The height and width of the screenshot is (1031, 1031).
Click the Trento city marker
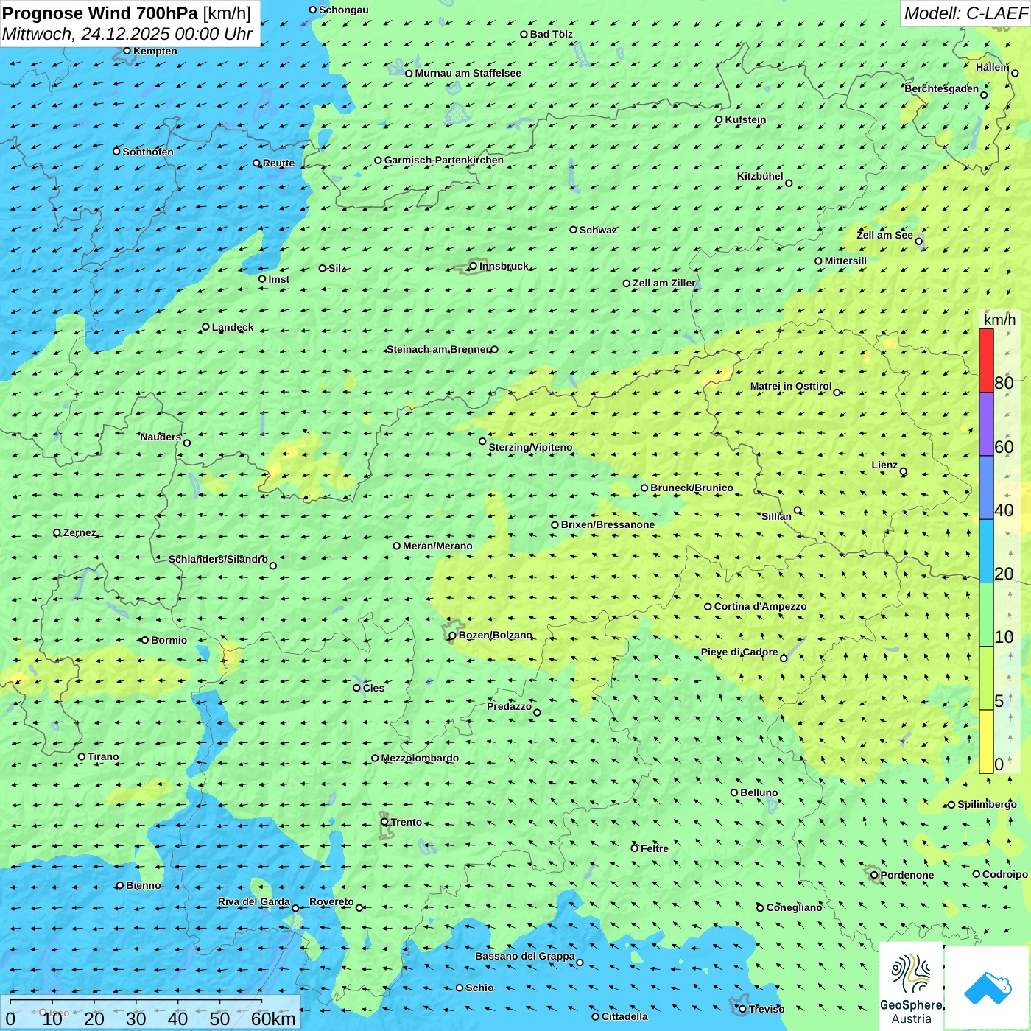click(384, 822)
